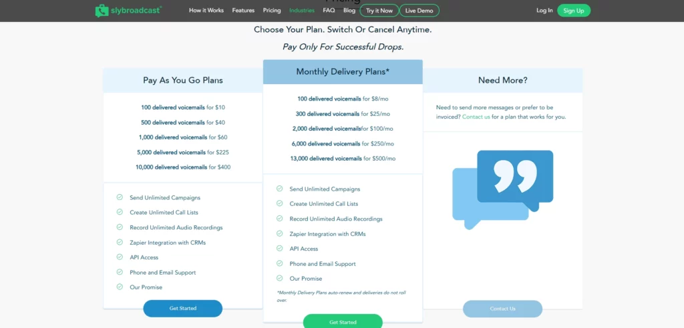The image size is (684, 328).
Task: Click the green Sign Up button
Action: pos(574,11)
